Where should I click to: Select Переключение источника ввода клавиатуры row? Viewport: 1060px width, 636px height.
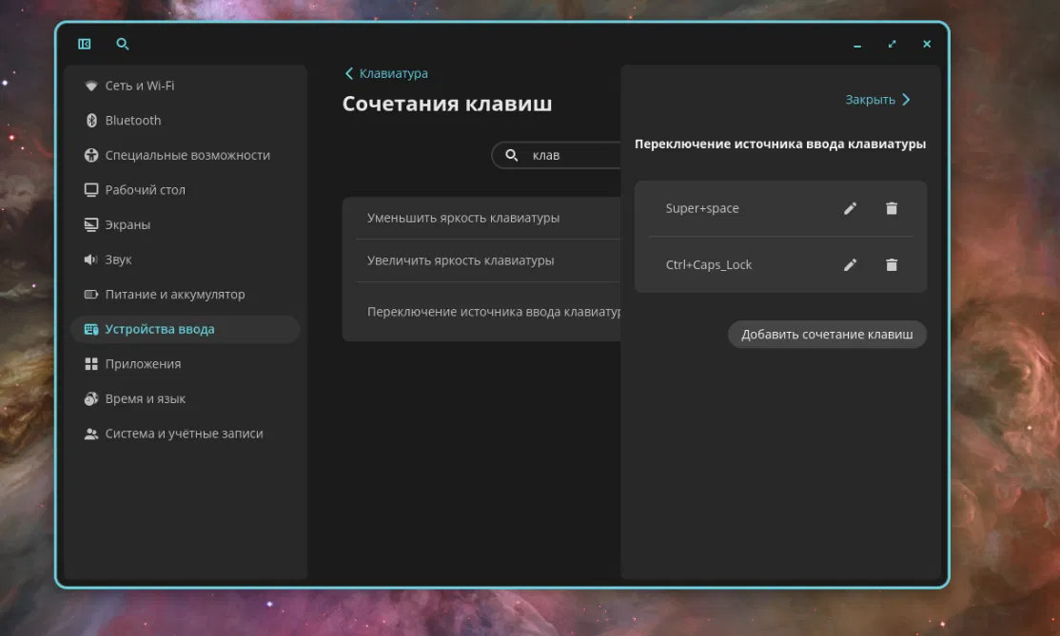click(x=481, y=312)
